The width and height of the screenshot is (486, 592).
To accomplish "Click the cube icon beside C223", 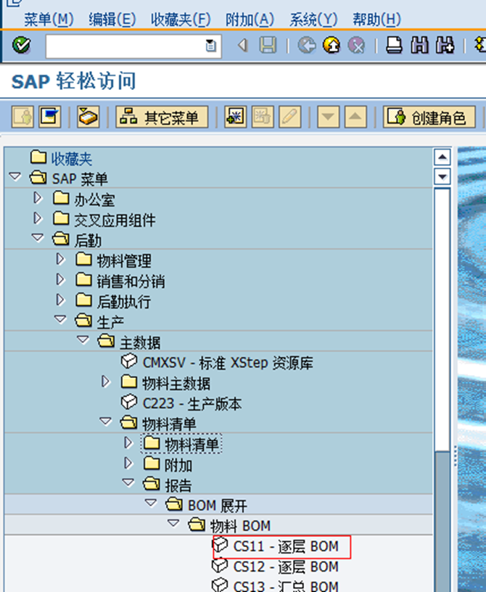I will click(129, 402).
